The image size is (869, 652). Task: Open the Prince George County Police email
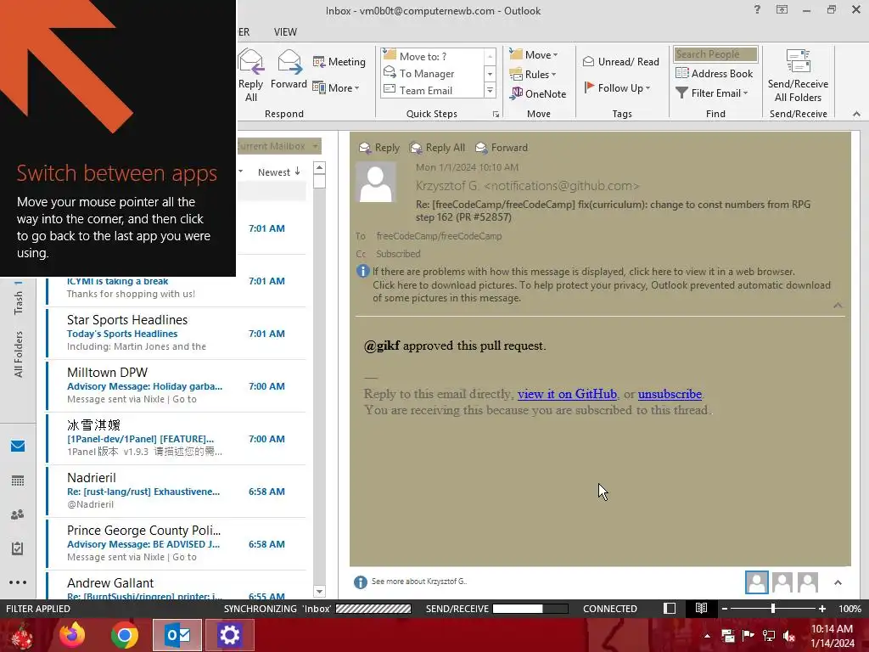[x=177, y=544]
